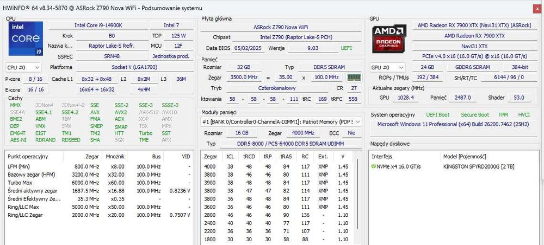Open the CPU #0 selector dropdown

(23, 67)
